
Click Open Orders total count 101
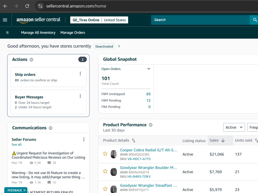[x=106, y=78]
